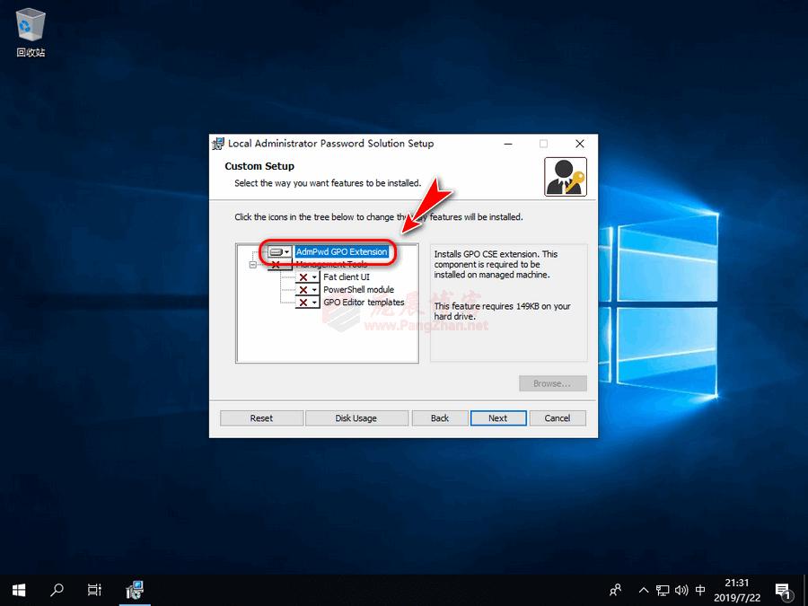
Task: Click the Back button
Action: click(439, 417)
